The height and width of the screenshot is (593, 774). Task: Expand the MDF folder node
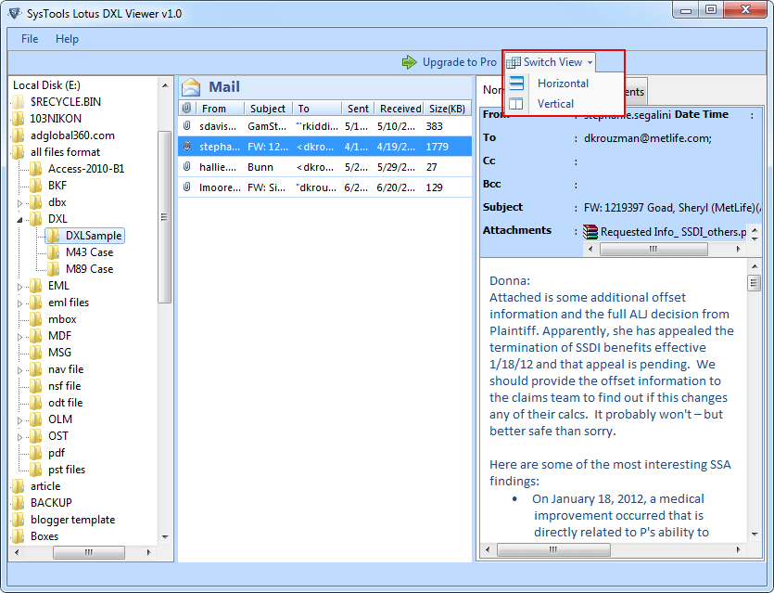19,337
